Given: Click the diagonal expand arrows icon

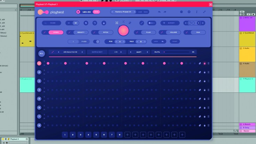Looking at the screenshot, I should click(141, 23).
